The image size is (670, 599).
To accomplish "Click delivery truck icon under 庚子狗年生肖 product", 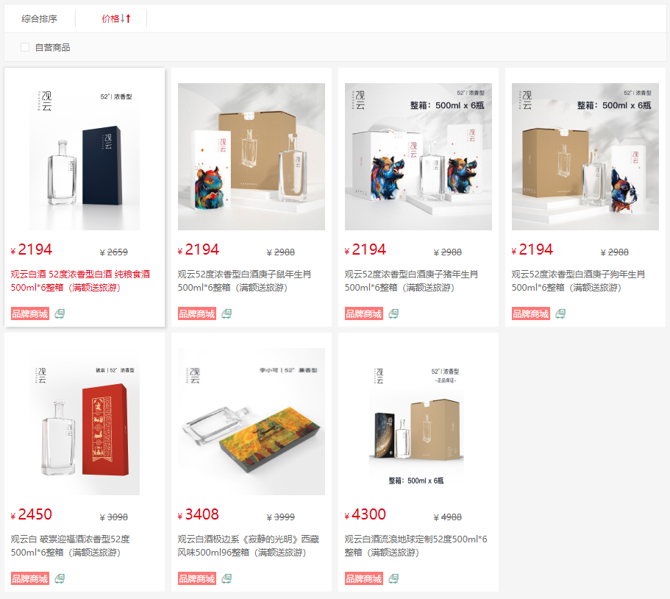I will click(x=560, y=313).
